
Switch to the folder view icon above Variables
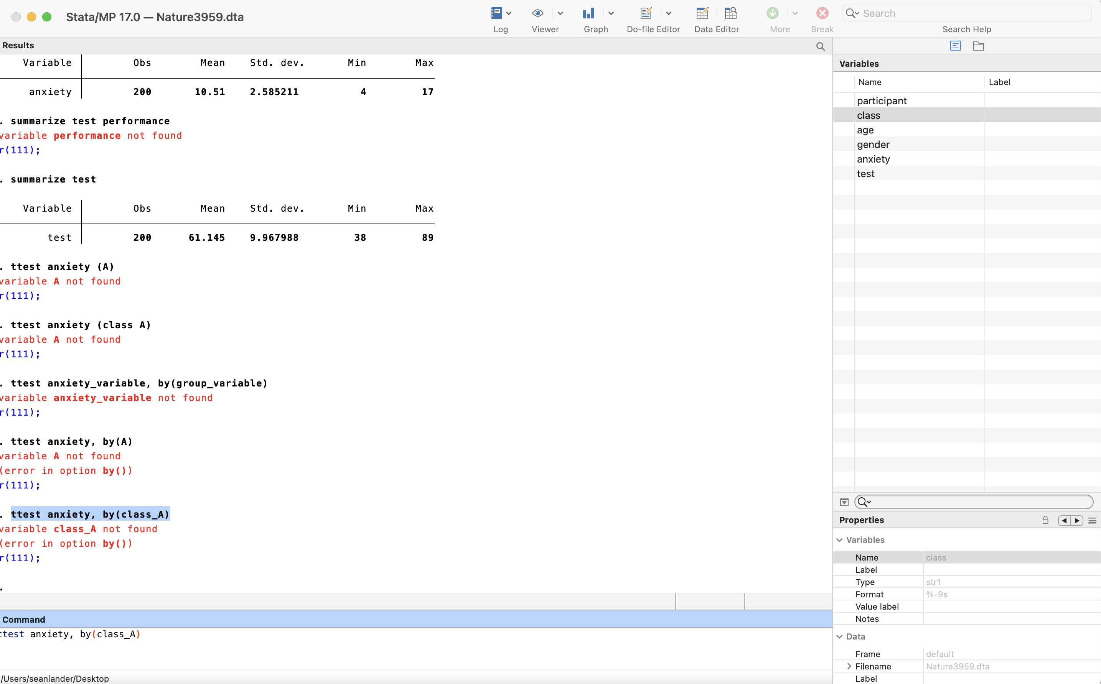[x=978, y=46]
